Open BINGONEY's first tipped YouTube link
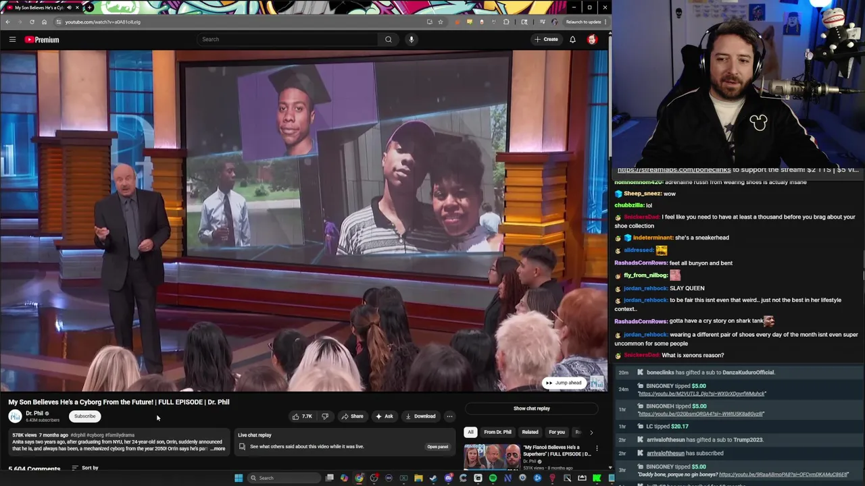Image resolution: width=865 pixels, height=486 pixels. point(701,394)
